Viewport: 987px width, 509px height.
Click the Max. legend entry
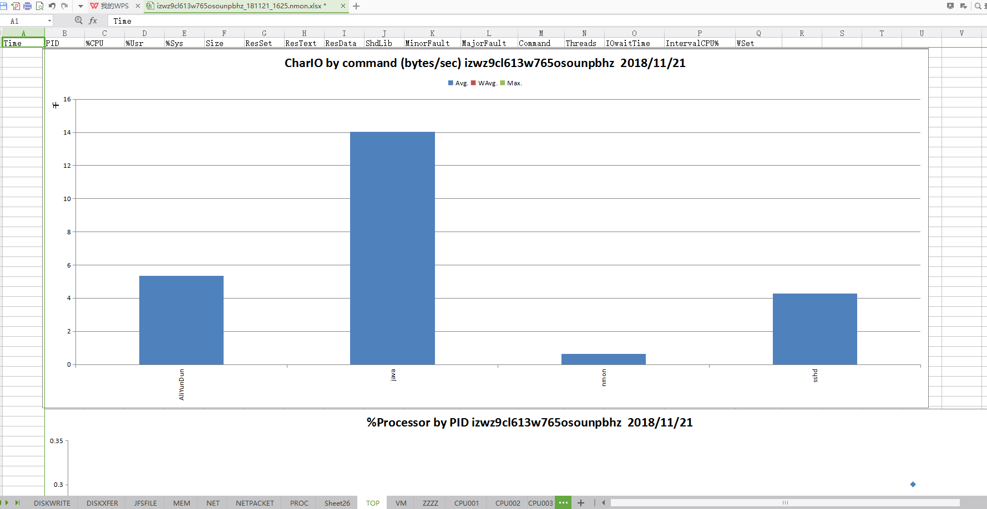click(511, 83)
